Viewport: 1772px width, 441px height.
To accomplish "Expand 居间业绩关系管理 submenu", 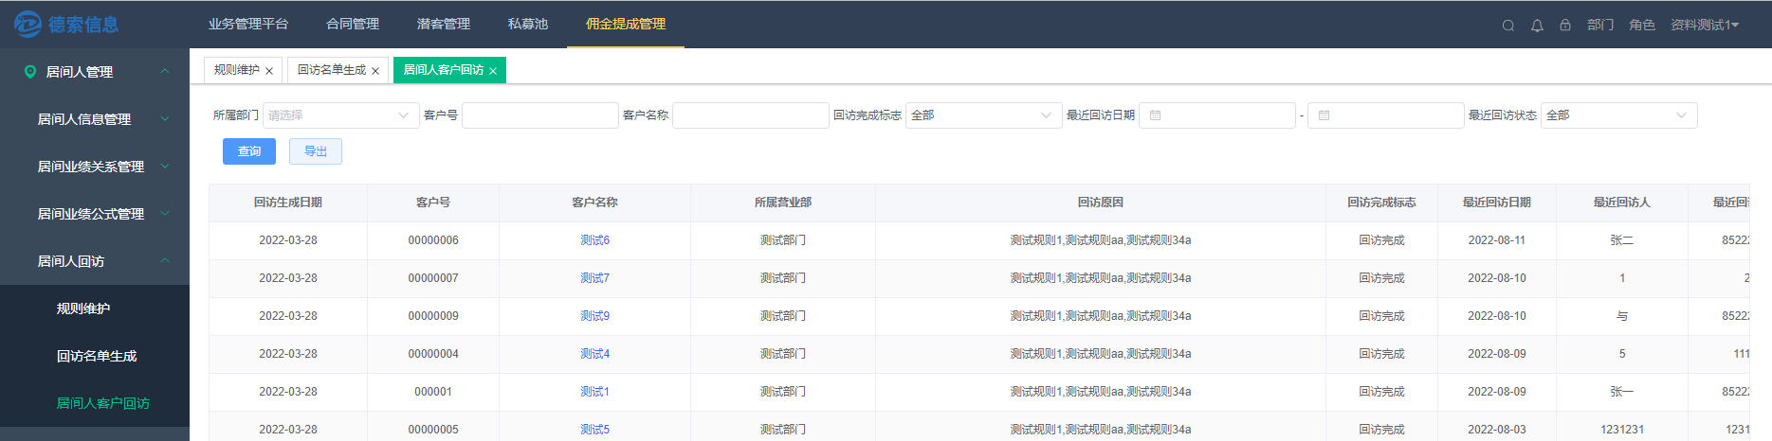I will [165, 167].
